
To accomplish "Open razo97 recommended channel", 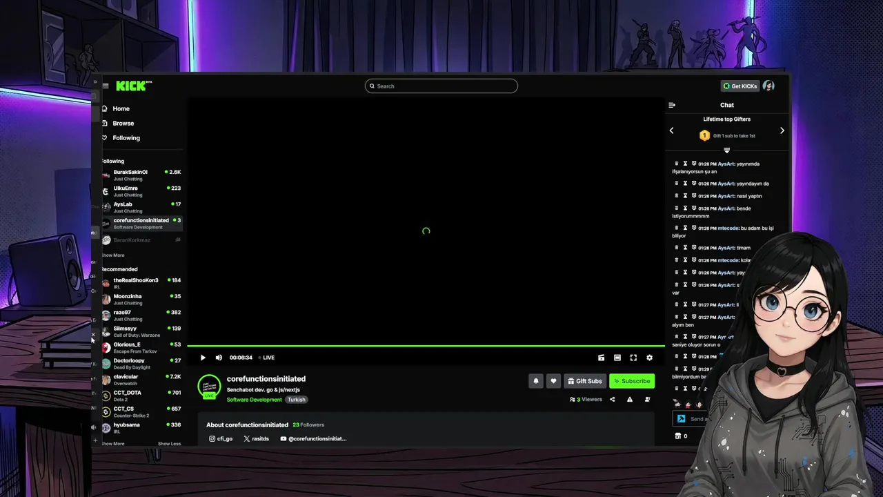I will click(141, 315).
